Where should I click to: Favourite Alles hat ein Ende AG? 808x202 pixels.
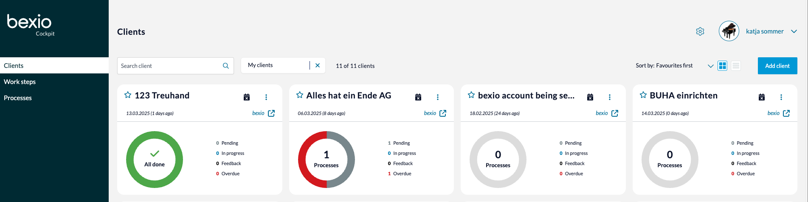click(299, 95)
